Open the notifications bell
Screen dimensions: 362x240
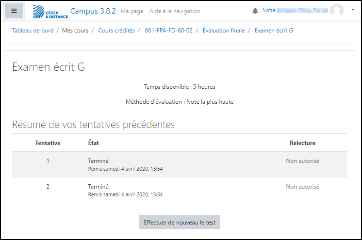(256, 11)
